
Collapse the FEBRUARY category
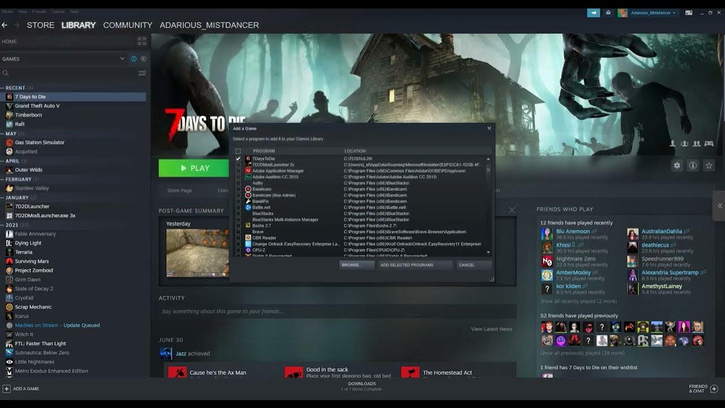[x=2, y=179]
